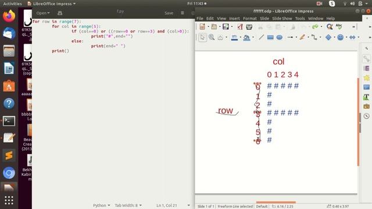Image resolution: width=372 pixels, height=209 pixels.
Task: Open the View menu in Impress
Action: [x=221, y=19]
